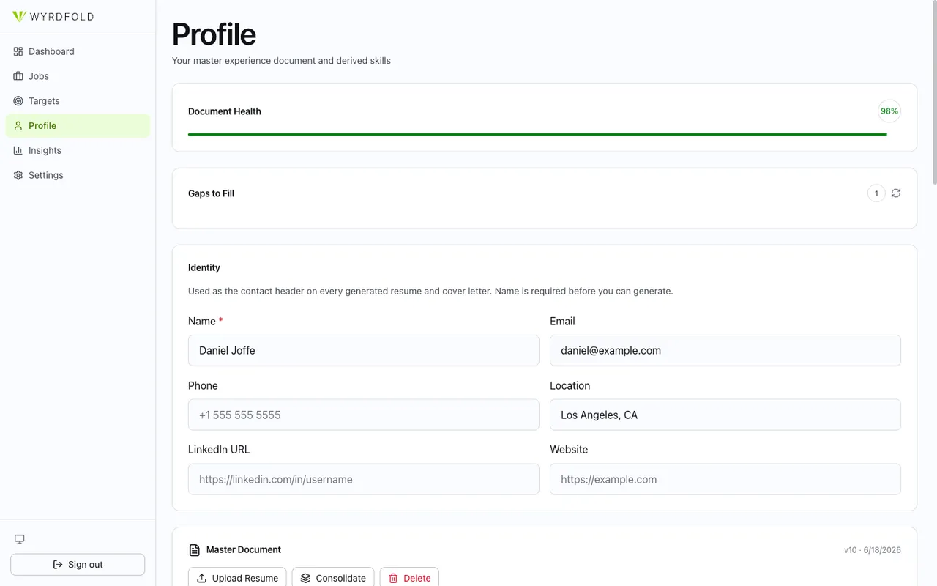Click the Consolidate button

333,578
